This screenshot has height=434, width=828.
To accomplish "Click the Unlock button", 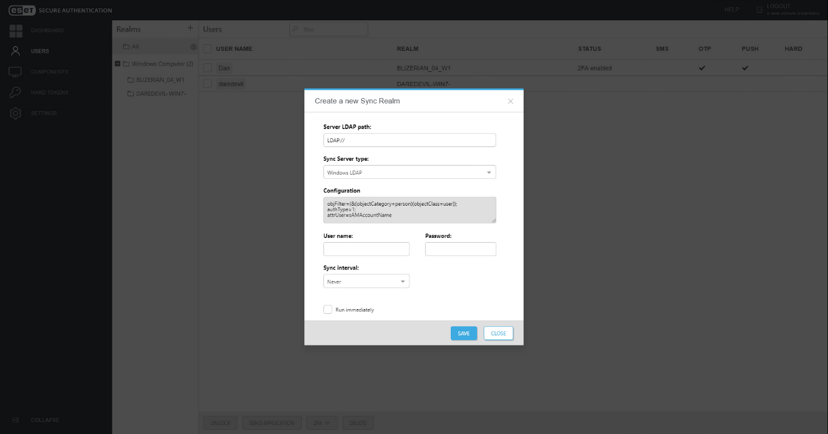I will coord(221,423).
